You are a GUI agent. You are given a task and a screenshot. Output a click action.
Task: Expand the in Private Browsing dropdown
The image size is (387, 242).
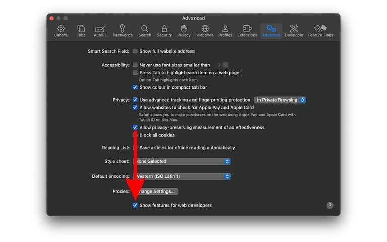click(x=280, y=100)
